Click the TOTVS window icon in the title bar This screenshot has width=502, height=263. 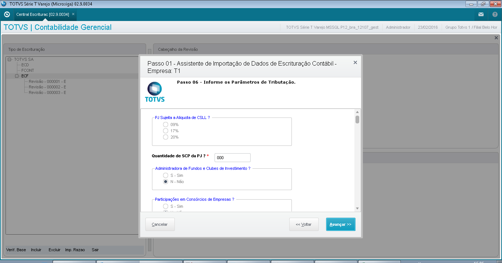click(x=4, y=4)
